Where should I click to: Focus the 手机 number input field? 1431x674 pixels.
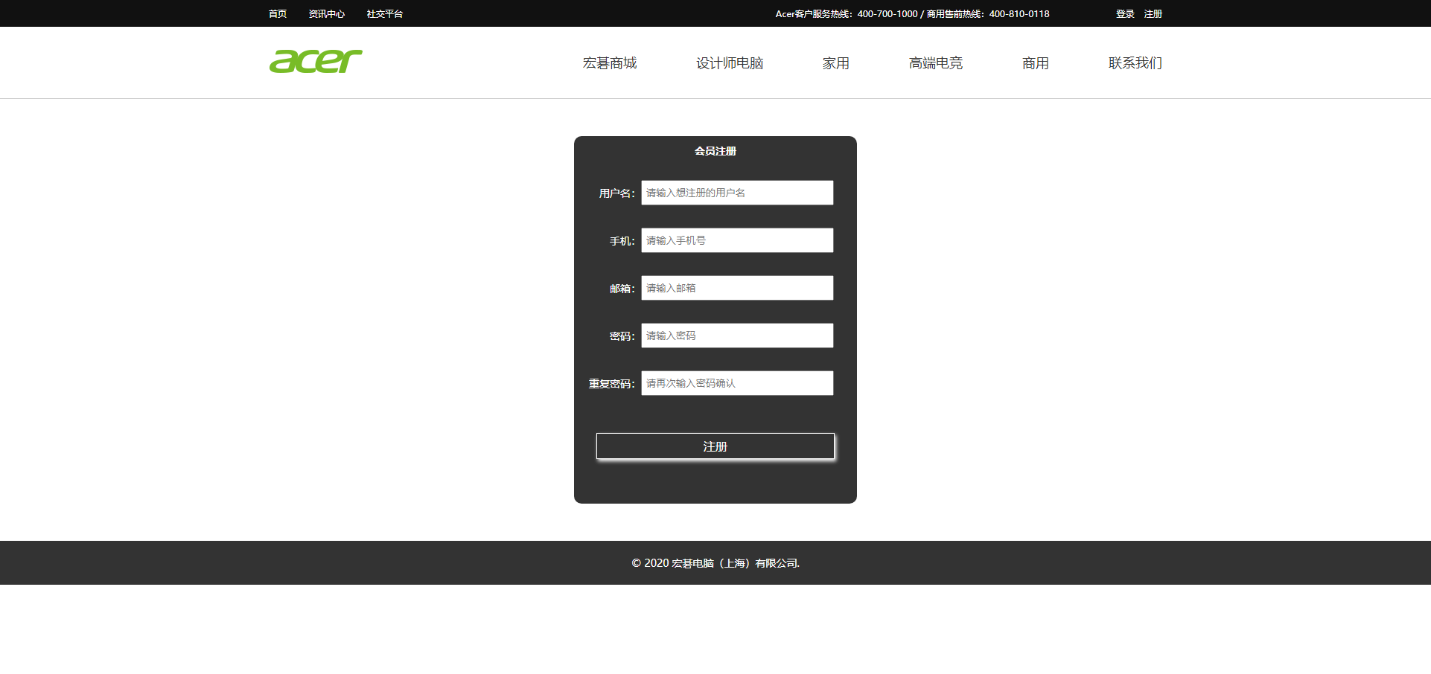[737, 240]
